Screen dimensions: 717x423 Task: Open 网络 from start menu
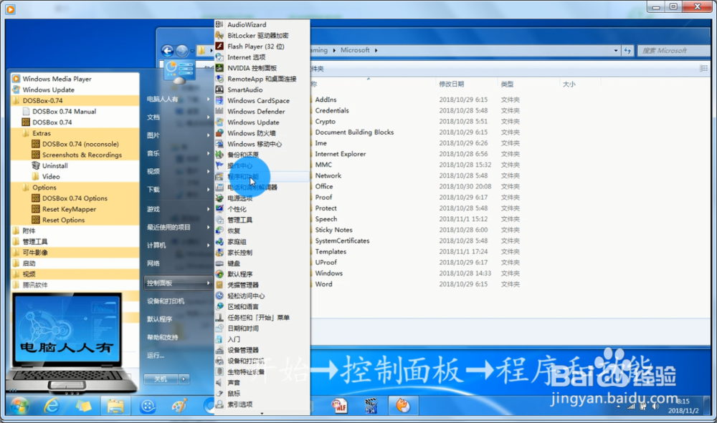point(153,263)
